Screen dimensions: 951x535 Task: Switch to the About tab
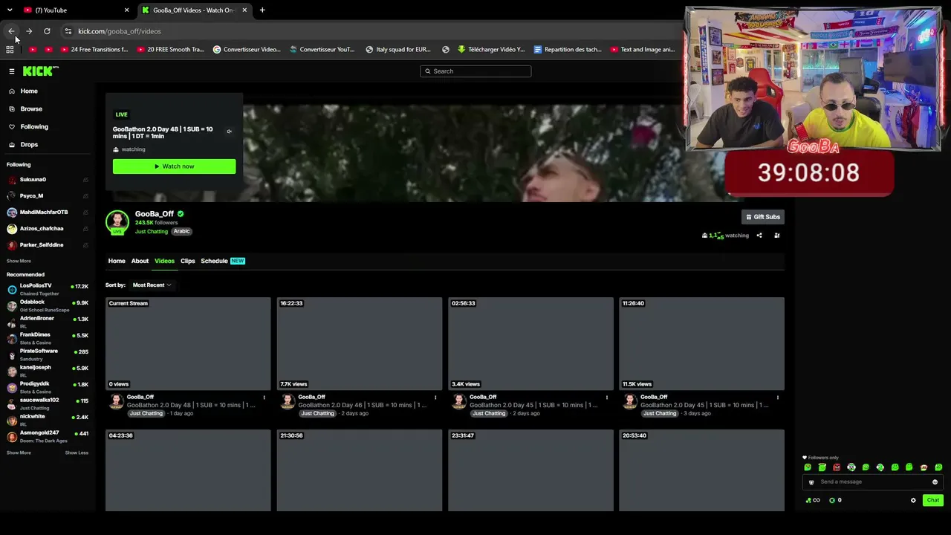click(x=140, y=261)
